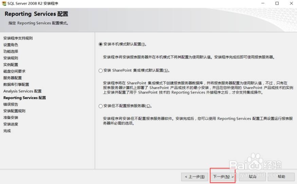
Task: Select the 服务器配置 step
Action: [13, 78]
